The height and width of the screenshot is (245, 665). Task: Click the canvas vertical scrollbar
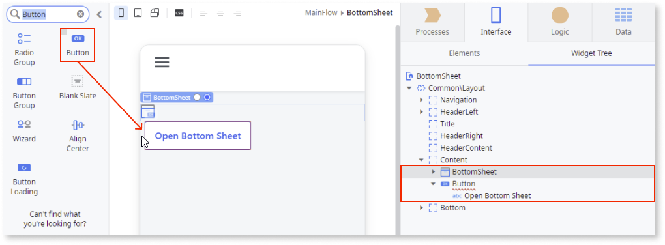398,130
